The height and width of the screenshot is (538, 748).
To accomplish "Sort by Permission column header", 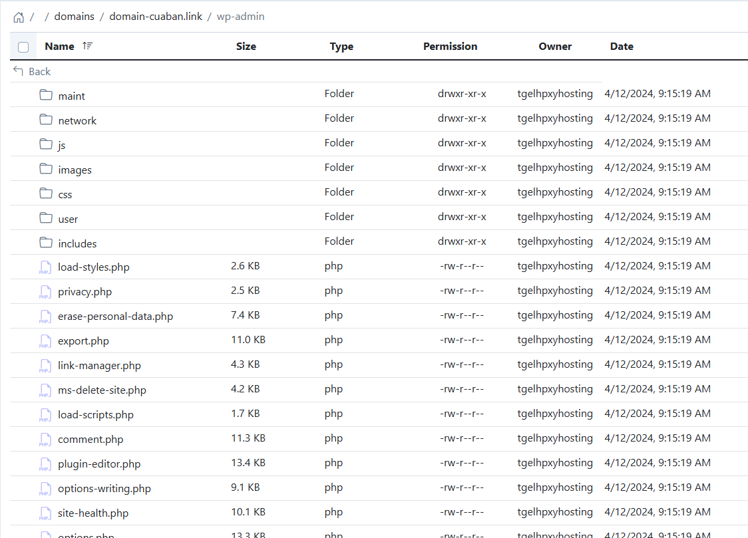I will [451, 47].
